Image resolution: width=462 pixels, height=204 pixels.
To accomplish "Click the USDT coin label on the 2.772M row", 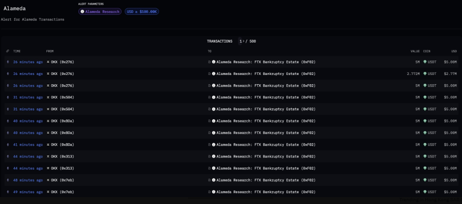I will pyautogui.click(x=432, y=74).
